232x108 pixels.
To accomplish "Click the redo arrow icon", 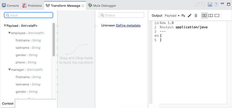I will click(204, 5).
